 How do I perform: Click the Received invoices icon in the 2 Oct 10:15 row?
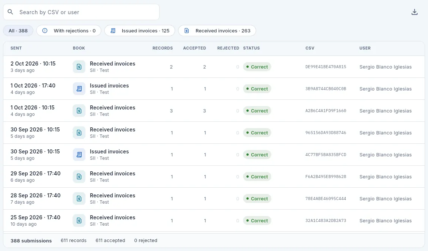pos(79,67)
